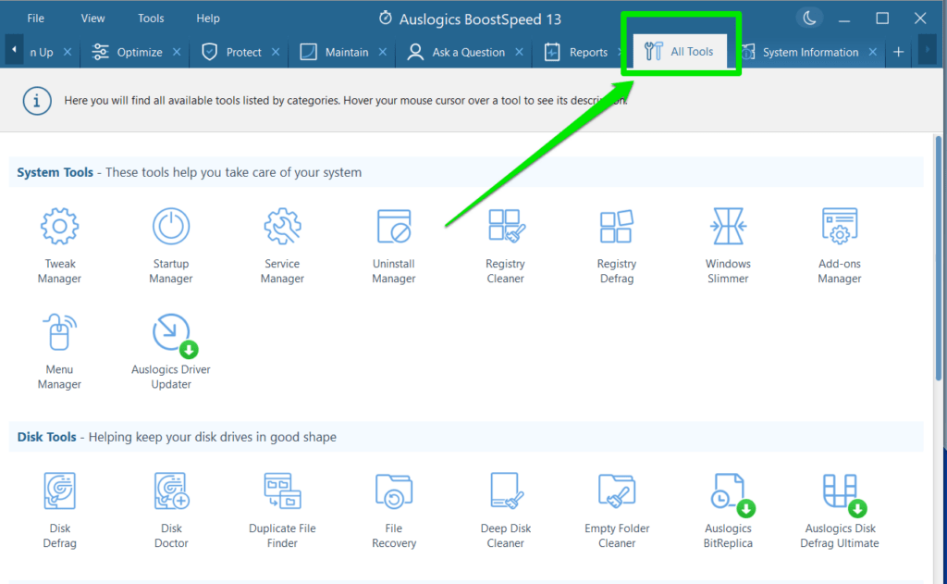
Task: Open Deep Disk Cleaner
Action: click(505, 507)
